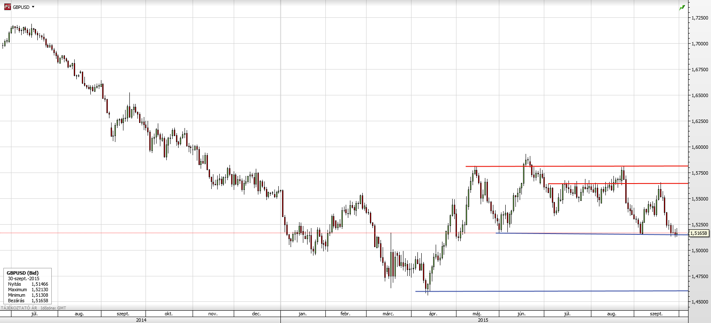Click the TÁJÉKOZTATÓ ÁR indicative price label
Image resolution: width=711 pixels, height=323 pixels.
pyautogui.click(x=16, y=308)
